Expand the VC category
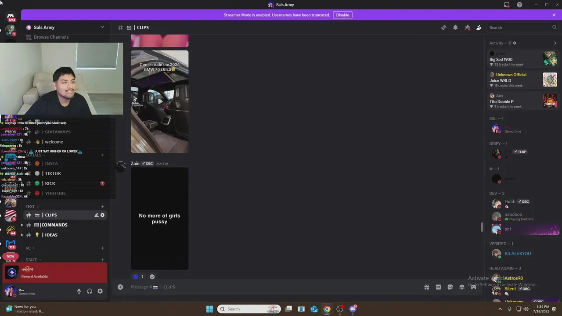 [30, 248]
